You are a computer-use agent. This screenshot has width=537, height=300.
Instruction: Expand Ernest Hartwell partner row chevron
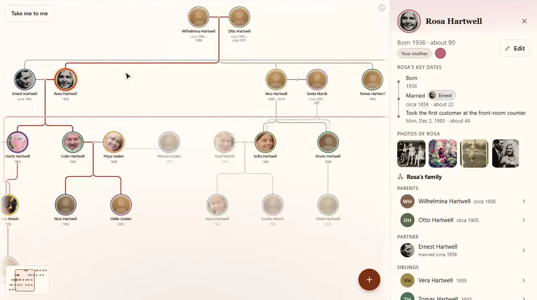tap(524, 251)
